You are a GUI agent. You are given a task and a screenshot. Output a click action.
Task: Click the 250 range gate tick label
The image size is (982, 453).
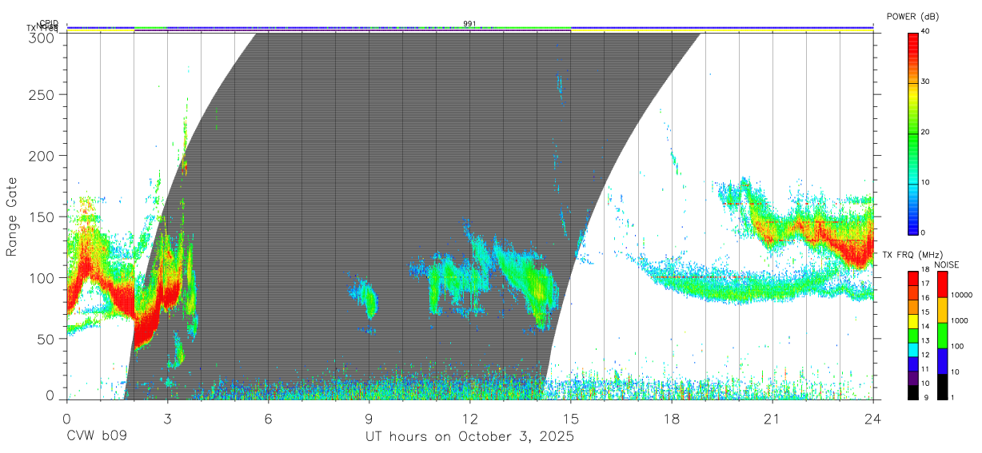[43, 94]
